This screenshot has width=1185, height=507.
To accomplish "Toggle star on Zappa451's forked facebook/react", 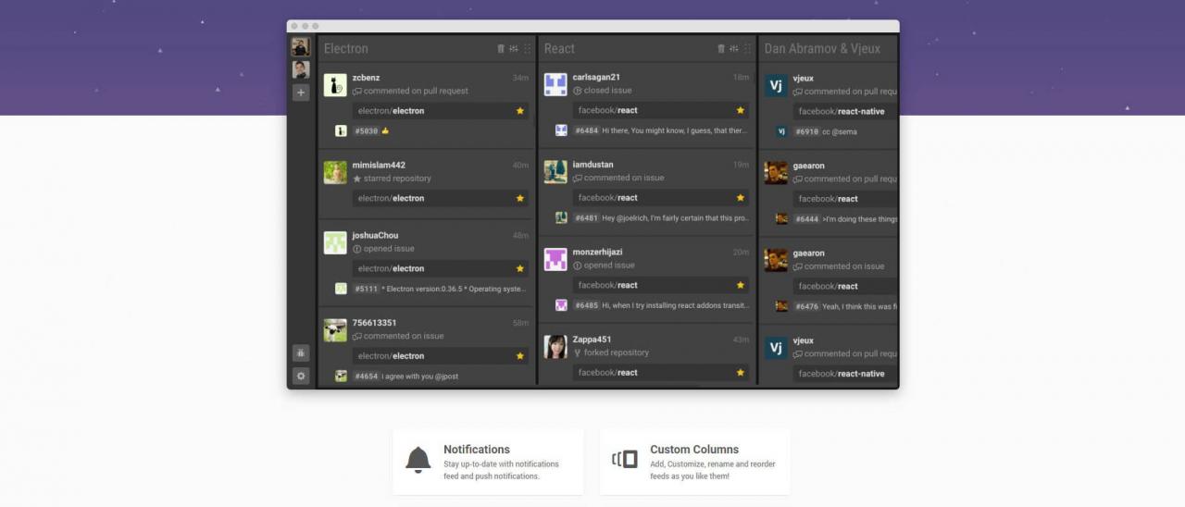I will (x=741, y=373).
